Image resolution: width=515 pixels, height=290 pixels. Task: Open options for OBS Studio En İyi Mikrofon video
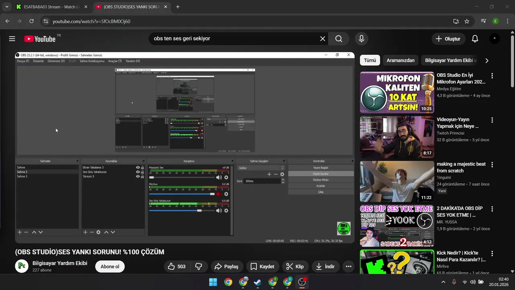point(492,76)
